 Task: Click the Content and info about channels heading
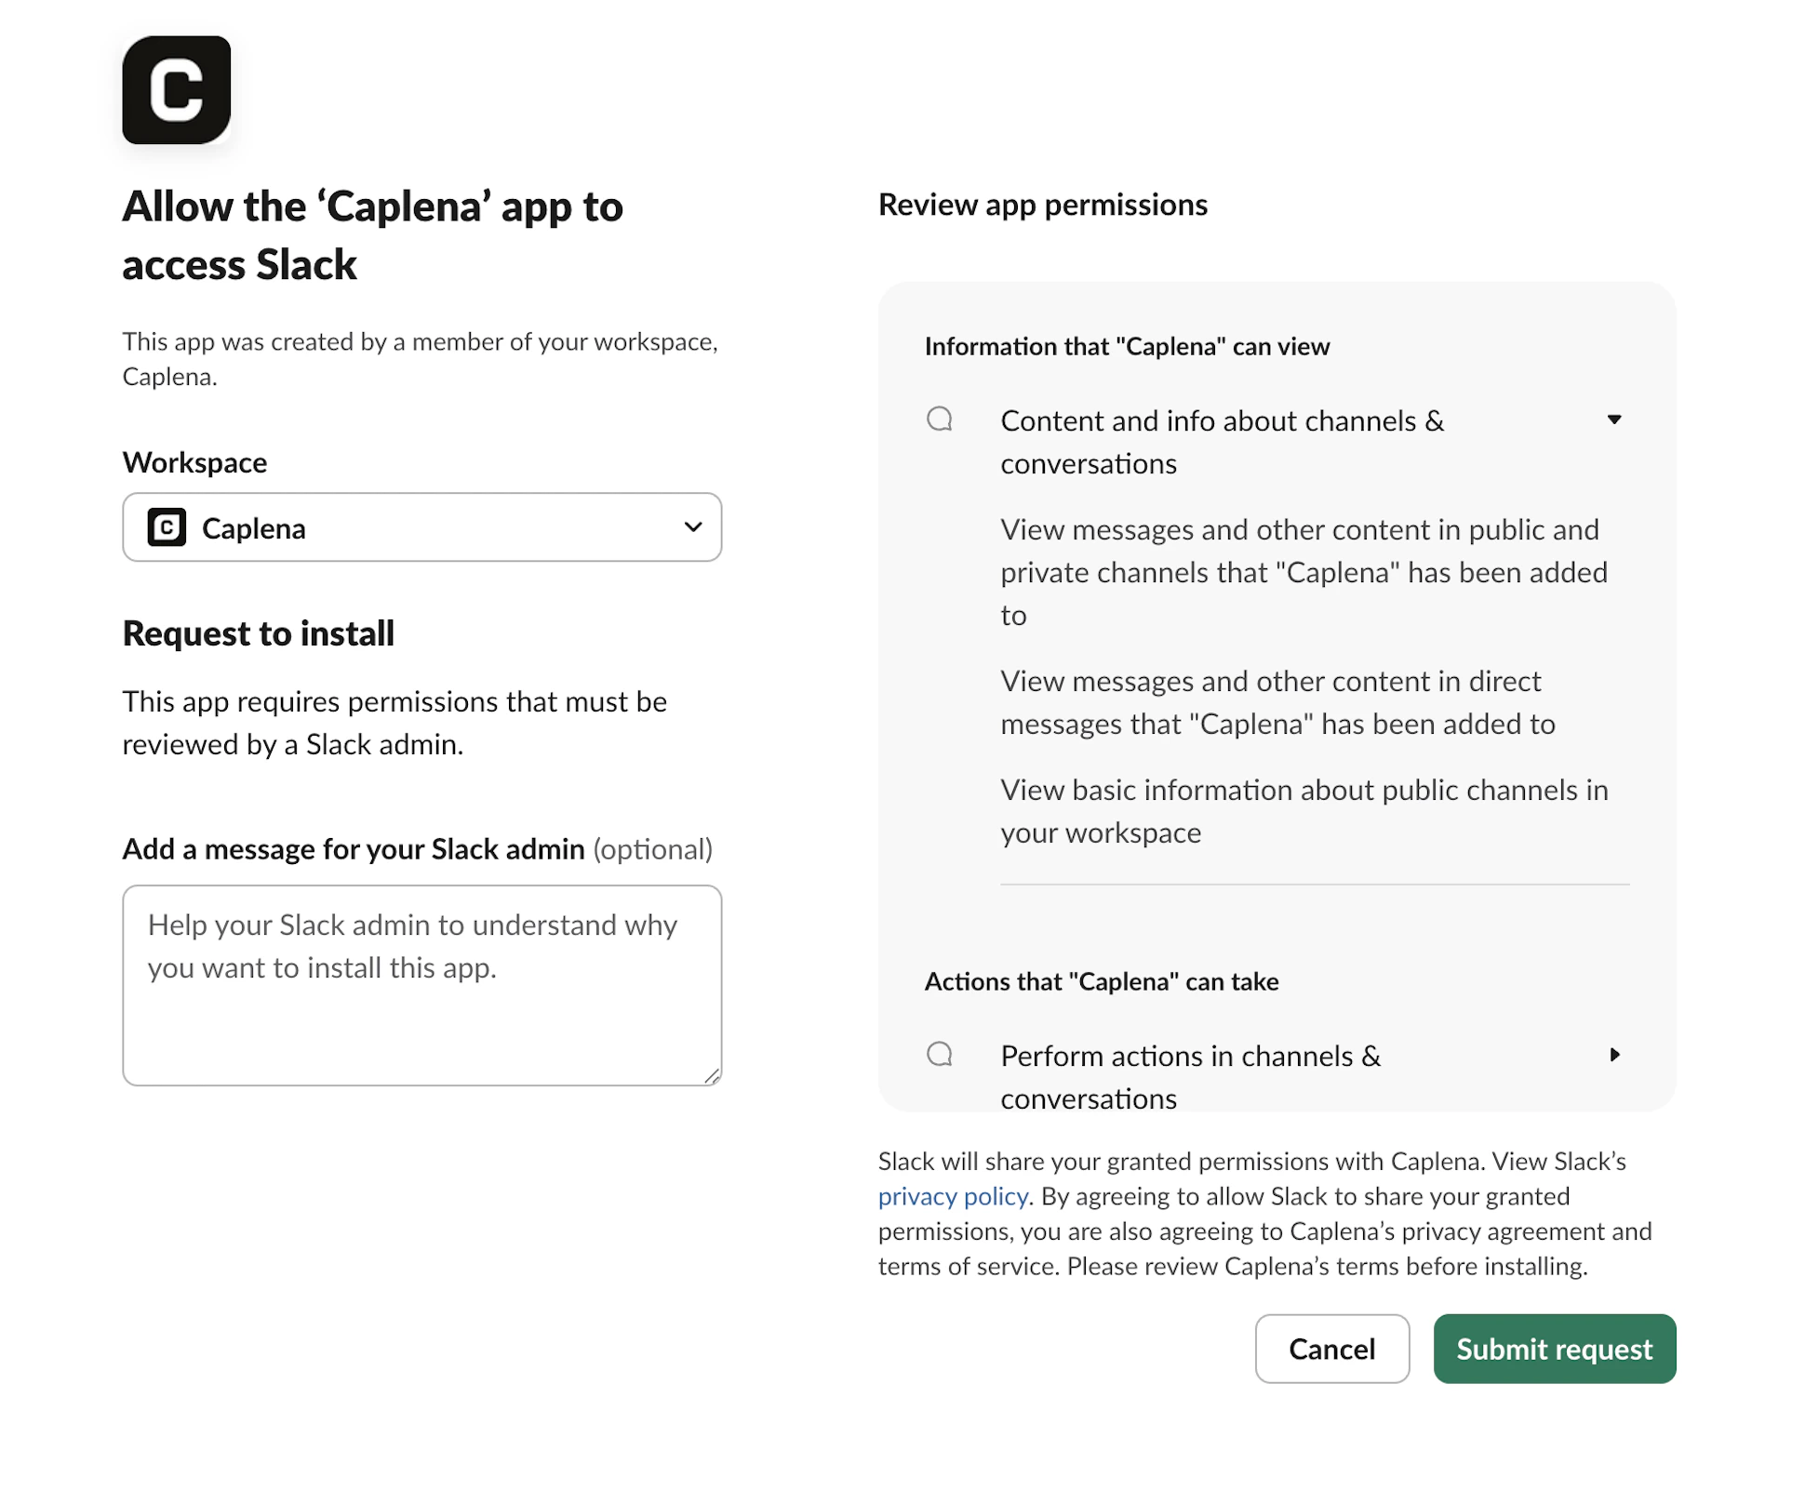point(1222,443)
